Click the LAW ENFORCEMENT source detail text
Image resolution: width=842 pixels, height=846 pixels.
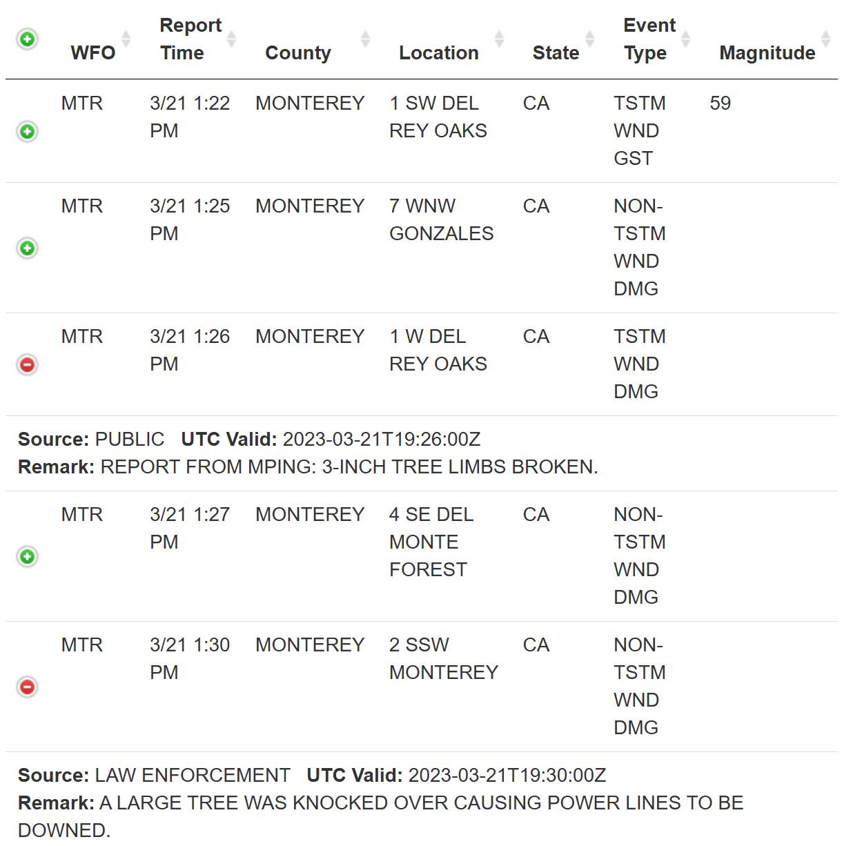193,776
